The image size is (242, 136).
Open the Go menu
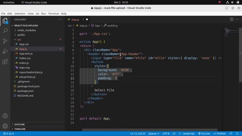37,14
